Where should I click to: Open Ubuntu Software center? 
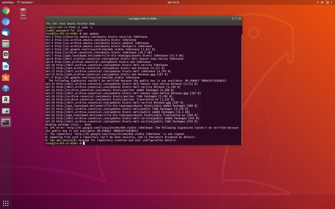click(x=6, y=77)
